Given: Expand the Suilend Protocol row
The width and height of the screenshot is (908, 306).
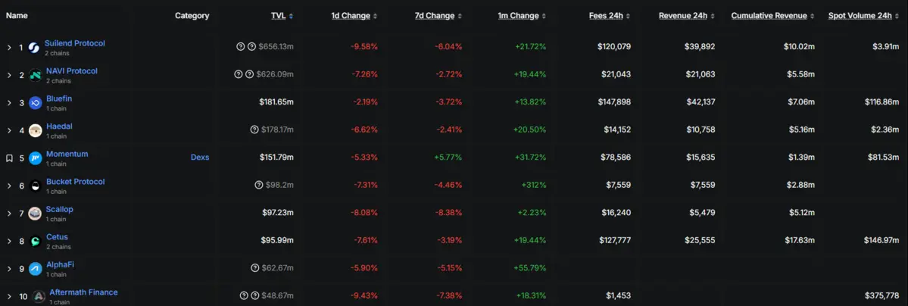Looking at the screenshot, I should [9, 48].
